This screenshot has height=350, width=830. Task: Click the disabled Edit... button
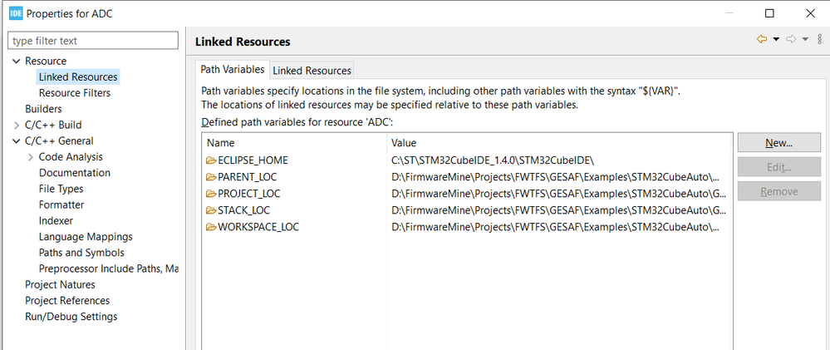point(778,167)
